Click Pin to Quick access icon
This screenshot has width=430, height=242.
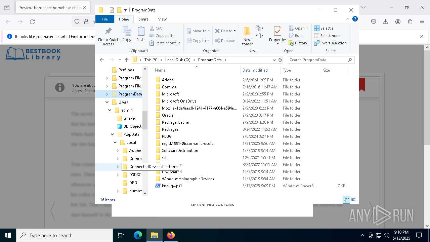pyautogui.click(x=108, y=31)
